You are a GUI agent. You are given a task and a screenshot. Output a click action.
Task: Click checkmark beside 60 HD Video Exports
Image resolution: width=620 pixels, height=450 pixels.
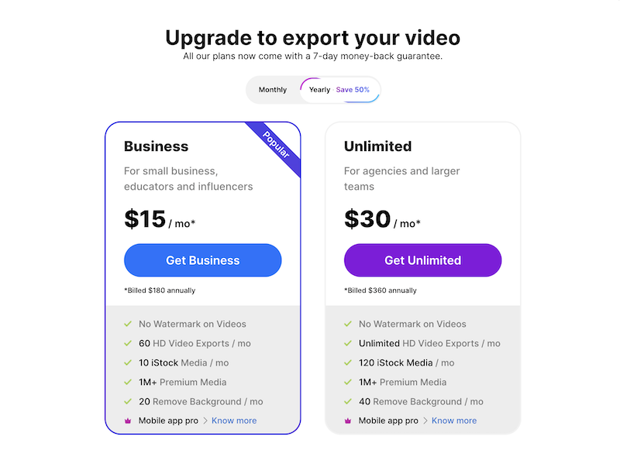[x=128, y=343]
